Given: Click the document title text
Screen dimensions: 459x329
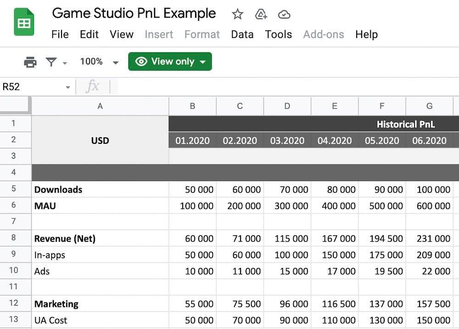Looking at the screenshot, I should click(134, 13).
